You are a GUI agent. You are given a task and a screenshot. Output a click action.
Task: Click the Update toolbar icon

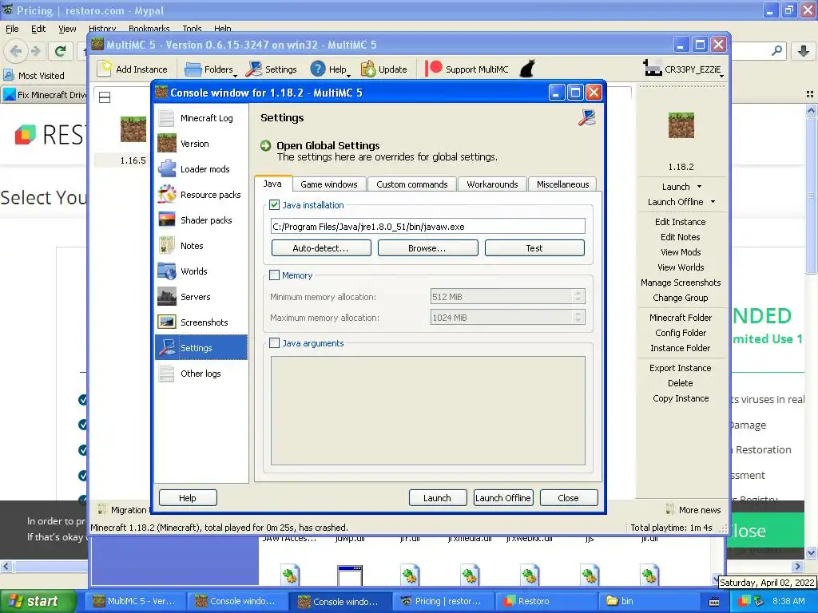coord(368,69)
